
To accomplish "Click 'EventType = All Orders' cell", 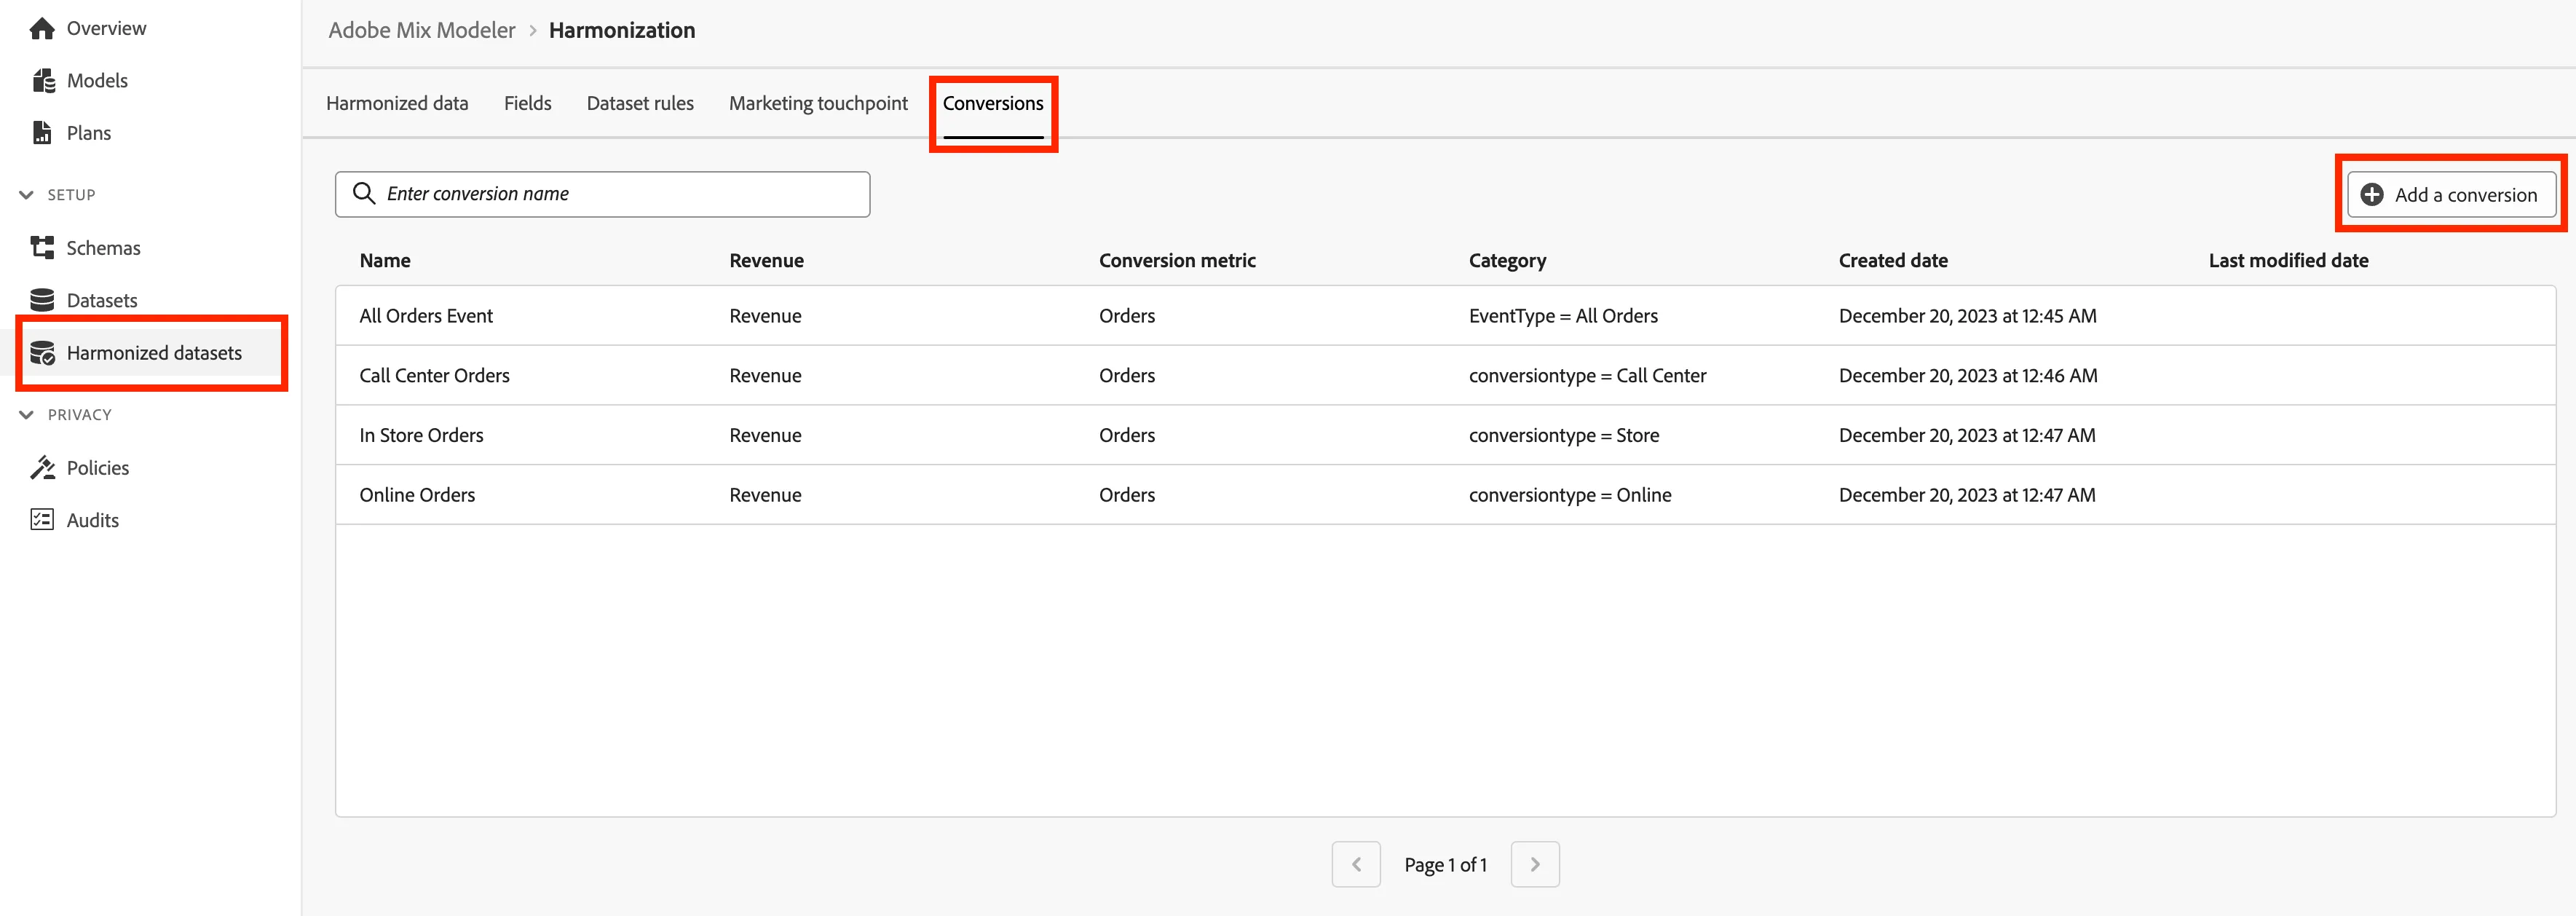I will [x=1563, y=316].
